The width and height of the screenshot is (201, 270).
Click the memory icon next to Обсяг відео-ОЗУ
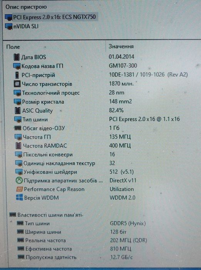[18, 128]
